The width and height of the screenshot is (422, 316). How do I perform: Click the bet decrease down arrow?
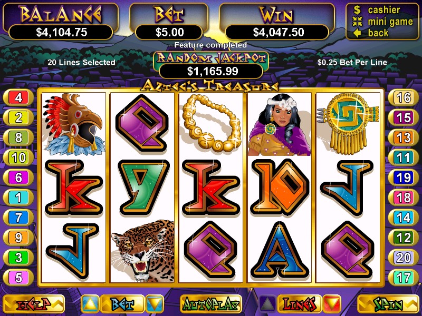(155, 304)
